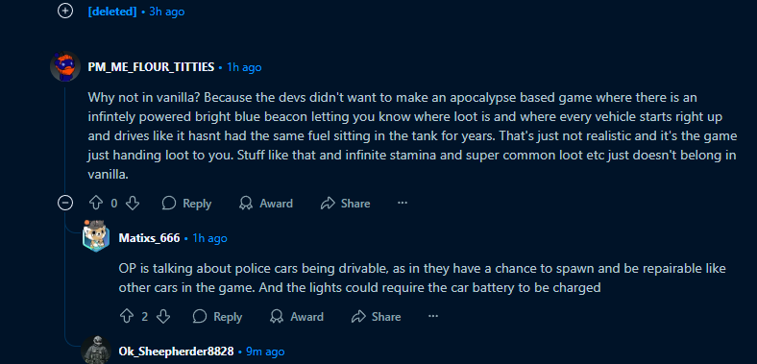Upvote PM_ME_FLOUR_TITTIES comment
Image resolution: width=757 pixels, height=364 pixels.
pyautogui.click(x=96, y=204)
